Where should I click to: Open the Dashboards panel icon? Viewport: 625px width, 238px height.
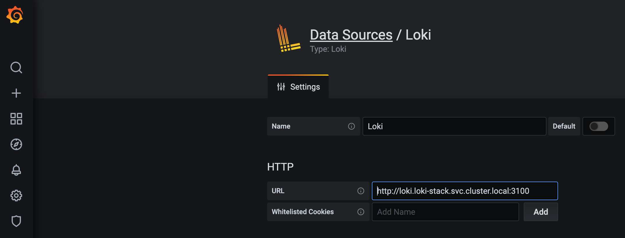click(x=16, y=119)
